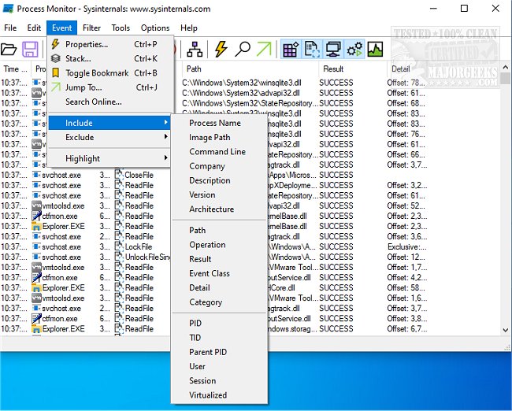This screenshot has height=411, width=512.
Task: Toggle Show Registry Activity toolbar button
Action: click(290, 50)
